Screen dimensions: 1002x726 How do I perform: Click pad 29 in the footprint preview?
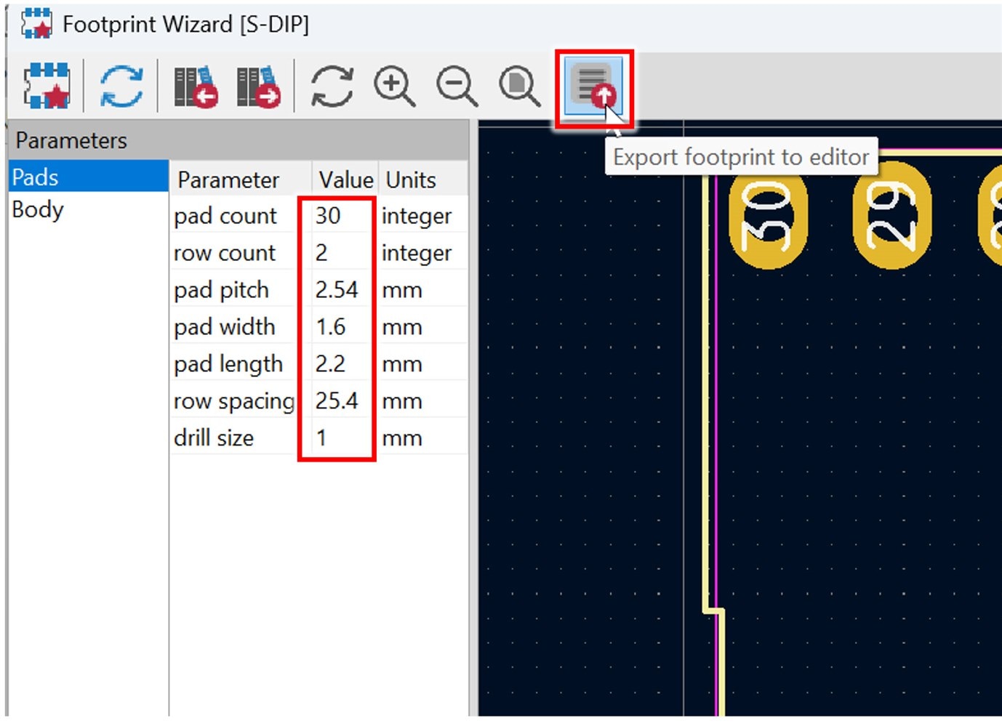point(891,215)
